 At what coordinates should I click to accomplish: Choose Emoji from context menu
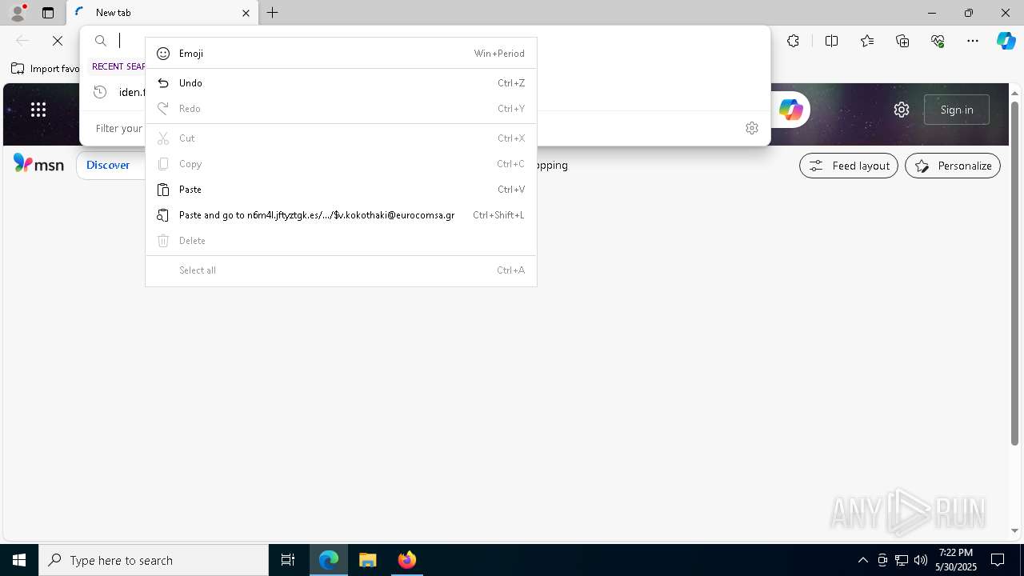[341, 54]
